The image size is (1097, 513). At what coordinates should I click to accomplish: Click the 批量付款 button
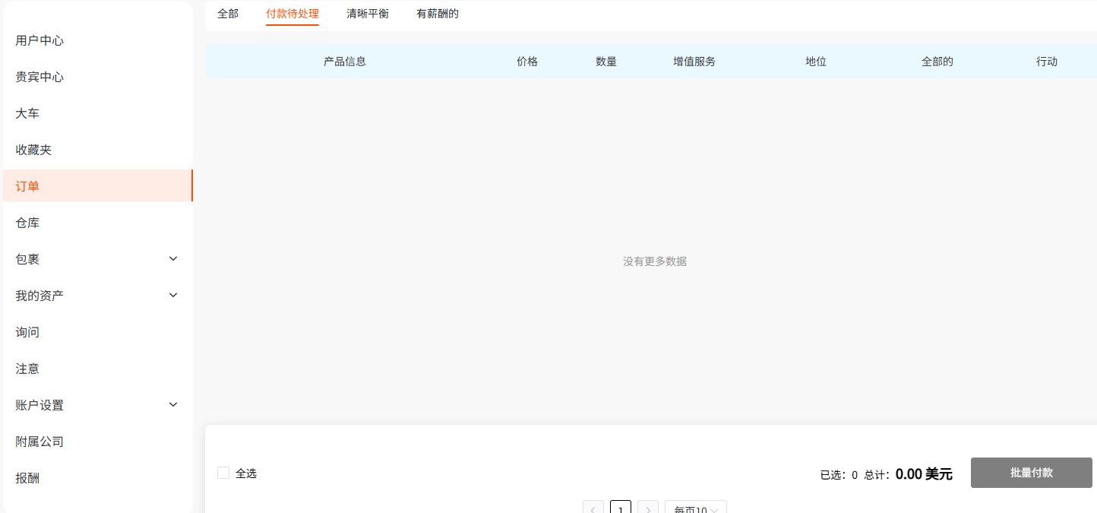tap(1032, 473)
